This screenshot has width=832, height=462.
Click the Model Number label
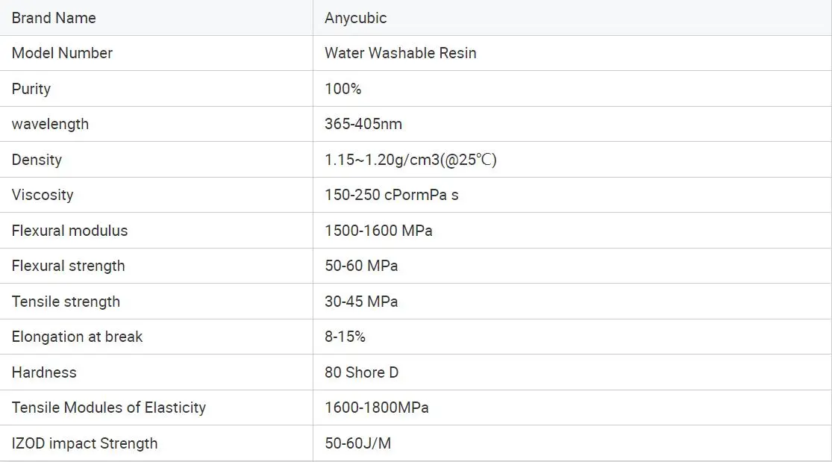pyautogui.click(x=62, y=53)
